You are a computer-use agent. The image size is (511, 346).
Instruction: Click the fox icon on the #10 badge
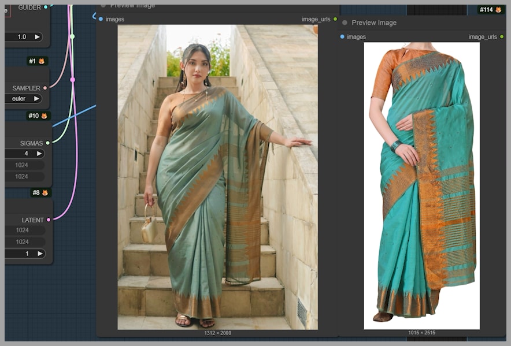(44, 116)
